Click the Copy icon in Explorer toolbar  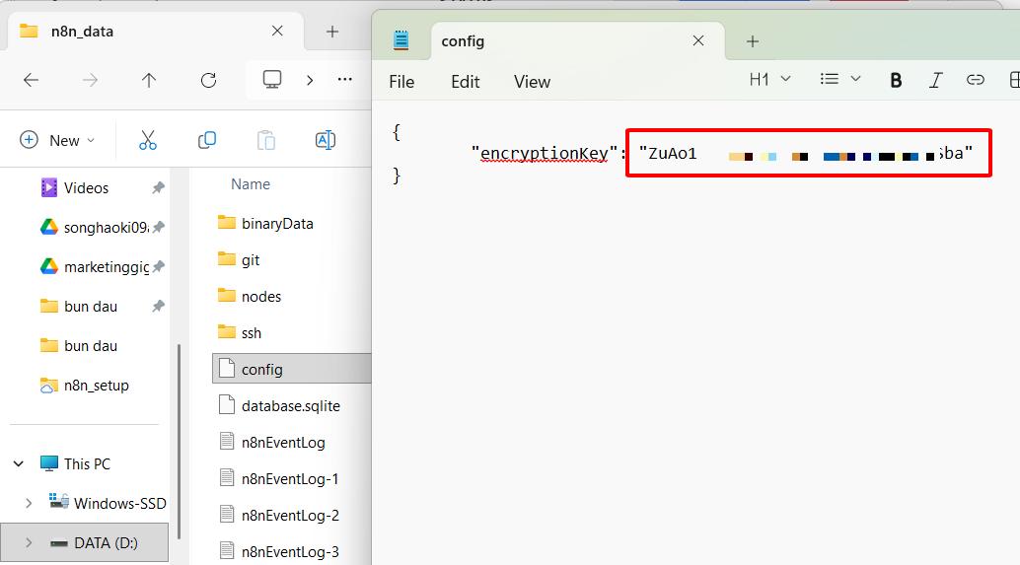pyautogui.click(x=207, y=140)
